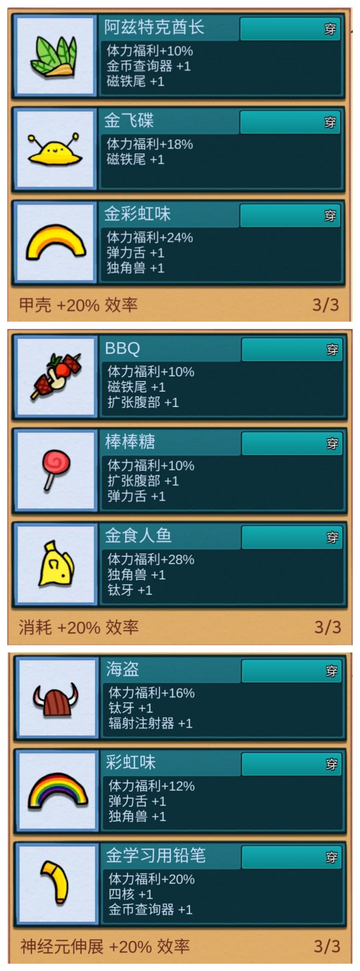
Task: Select the golden UFO hat icon
Action: click(55, 149)
